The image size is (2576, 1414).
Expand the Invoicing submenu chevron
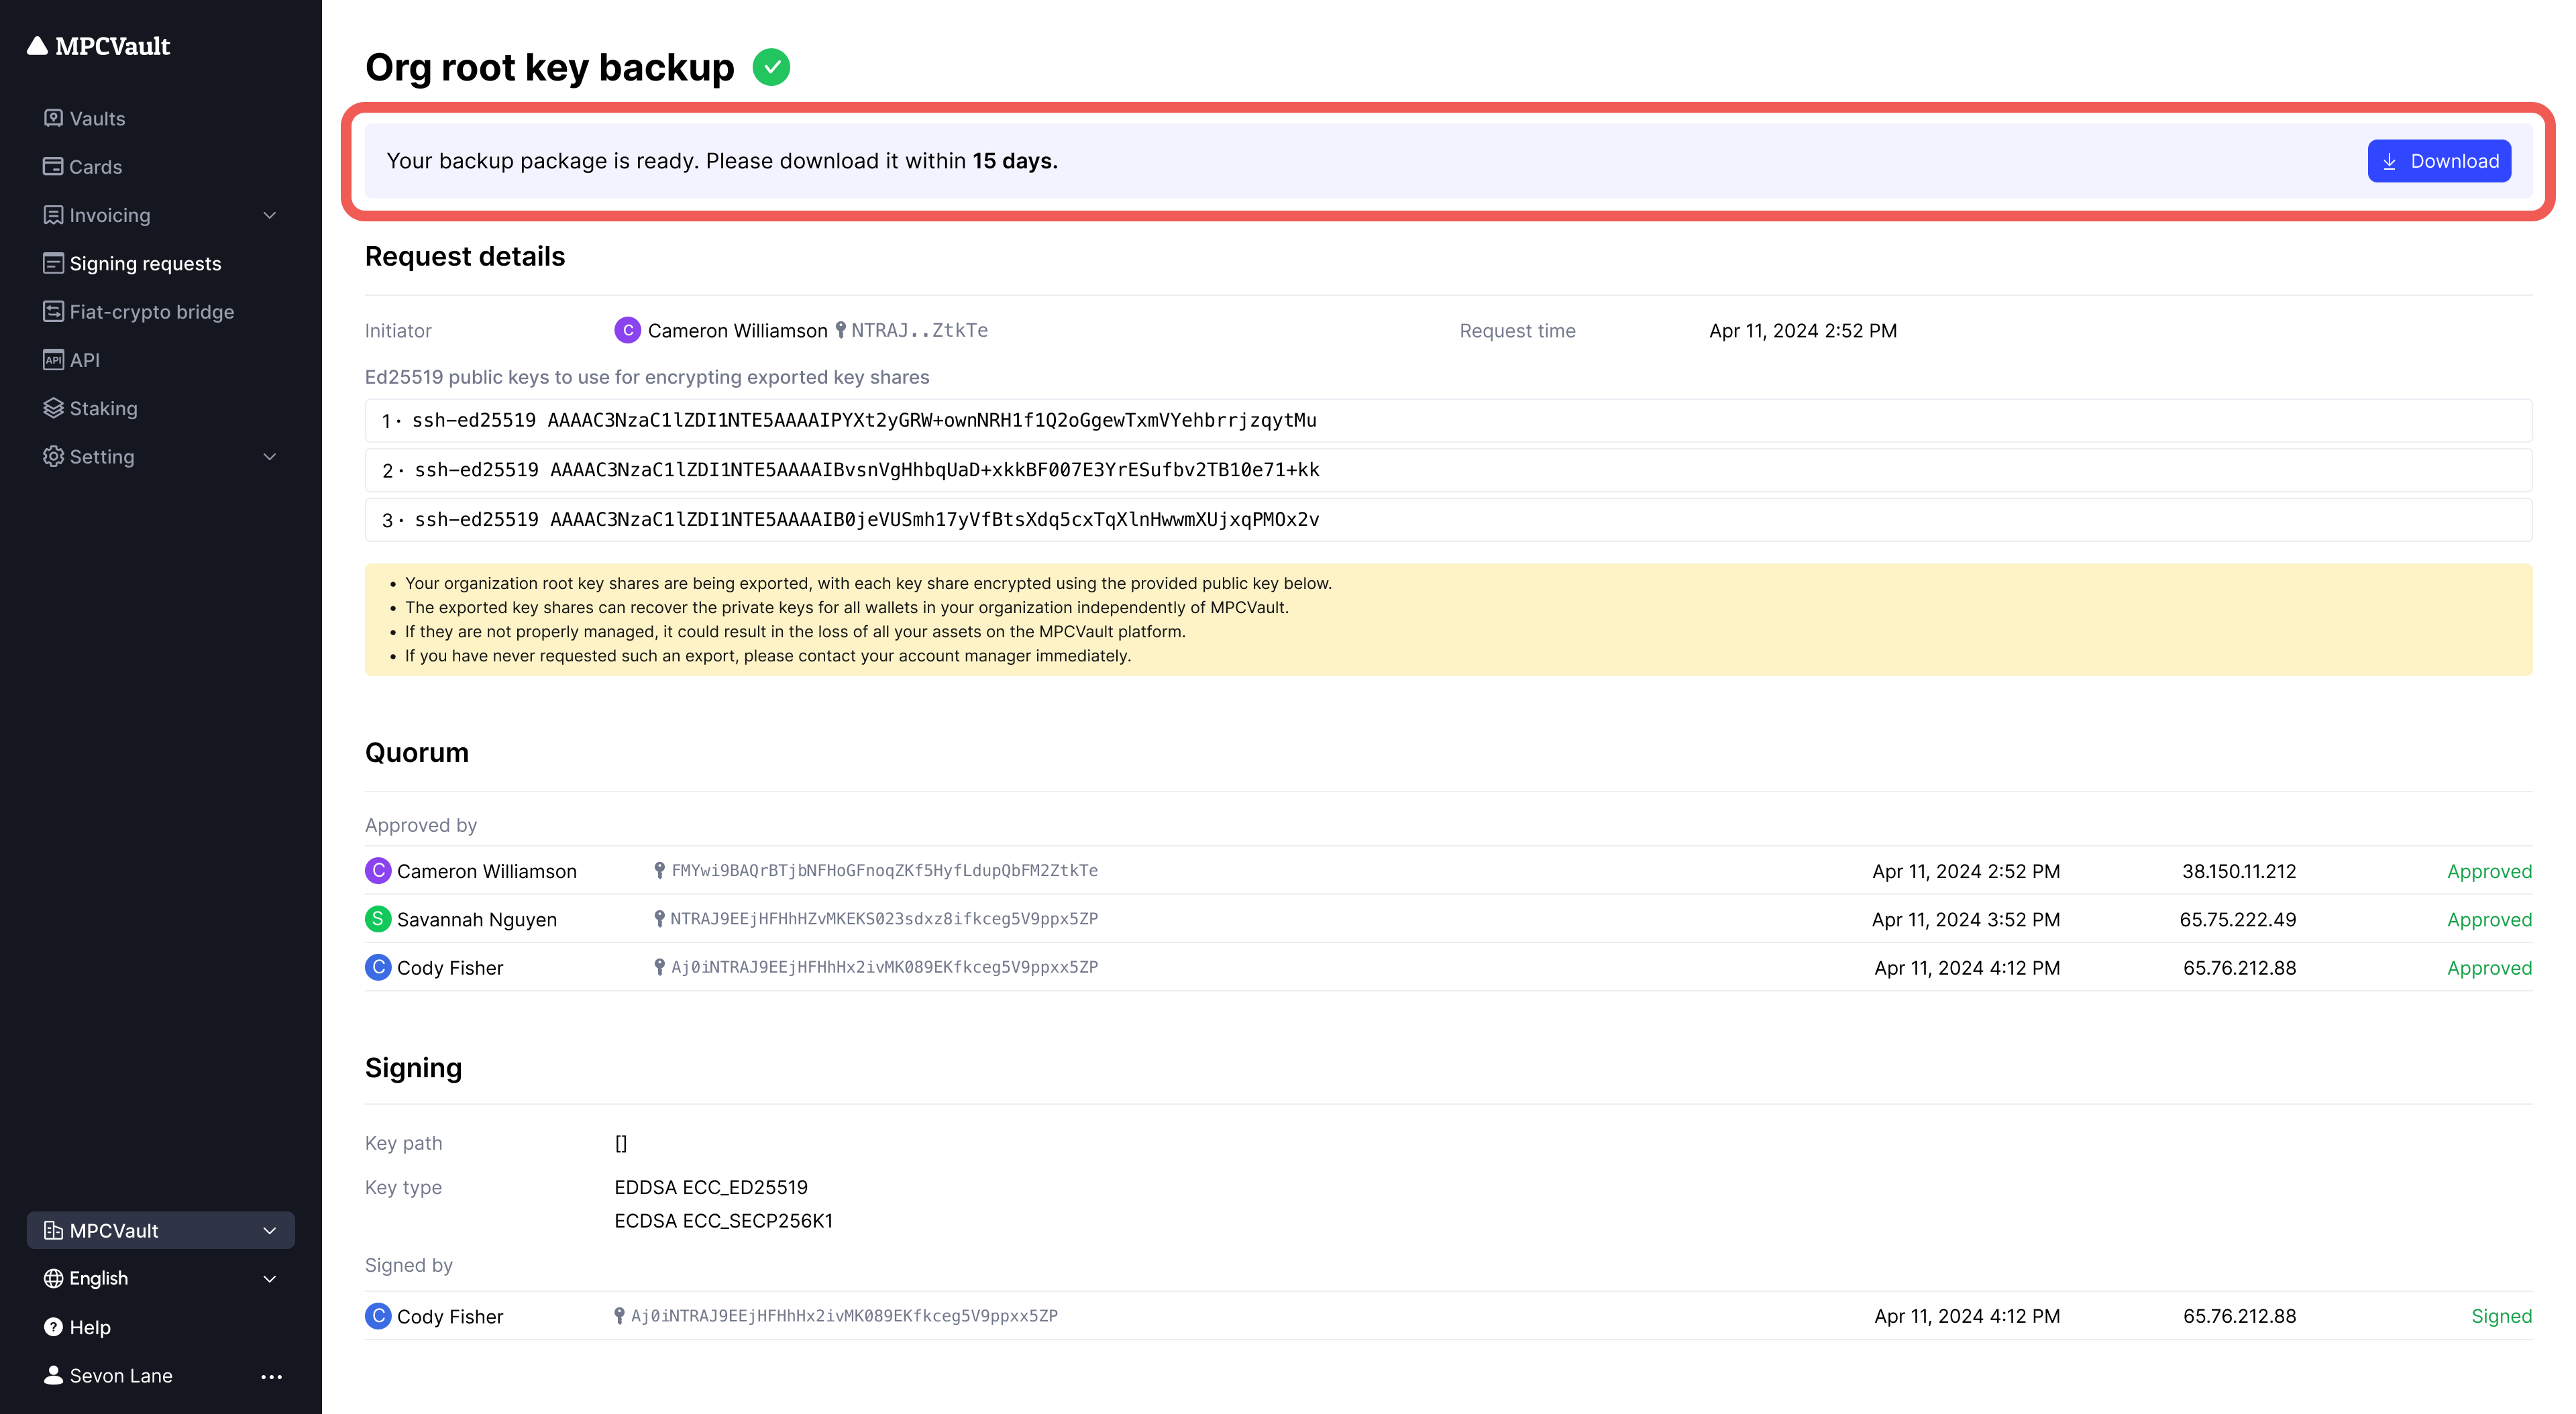tap(269, 215)
